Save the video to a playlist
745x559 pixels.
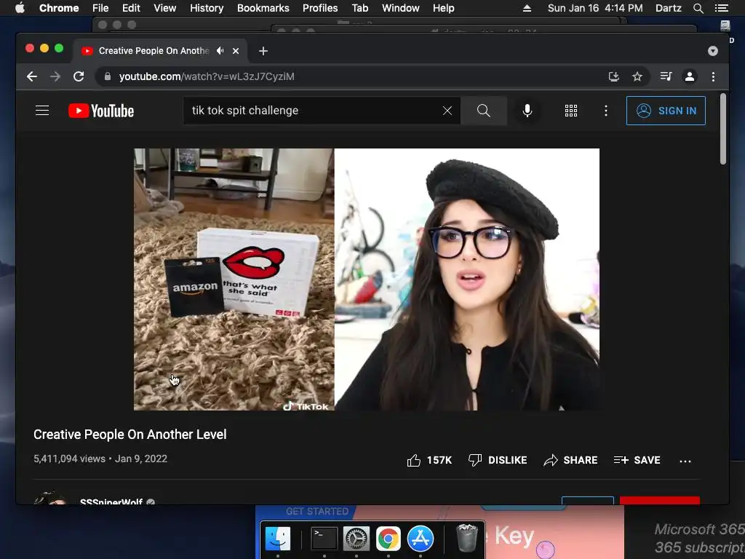coord(637,460)
